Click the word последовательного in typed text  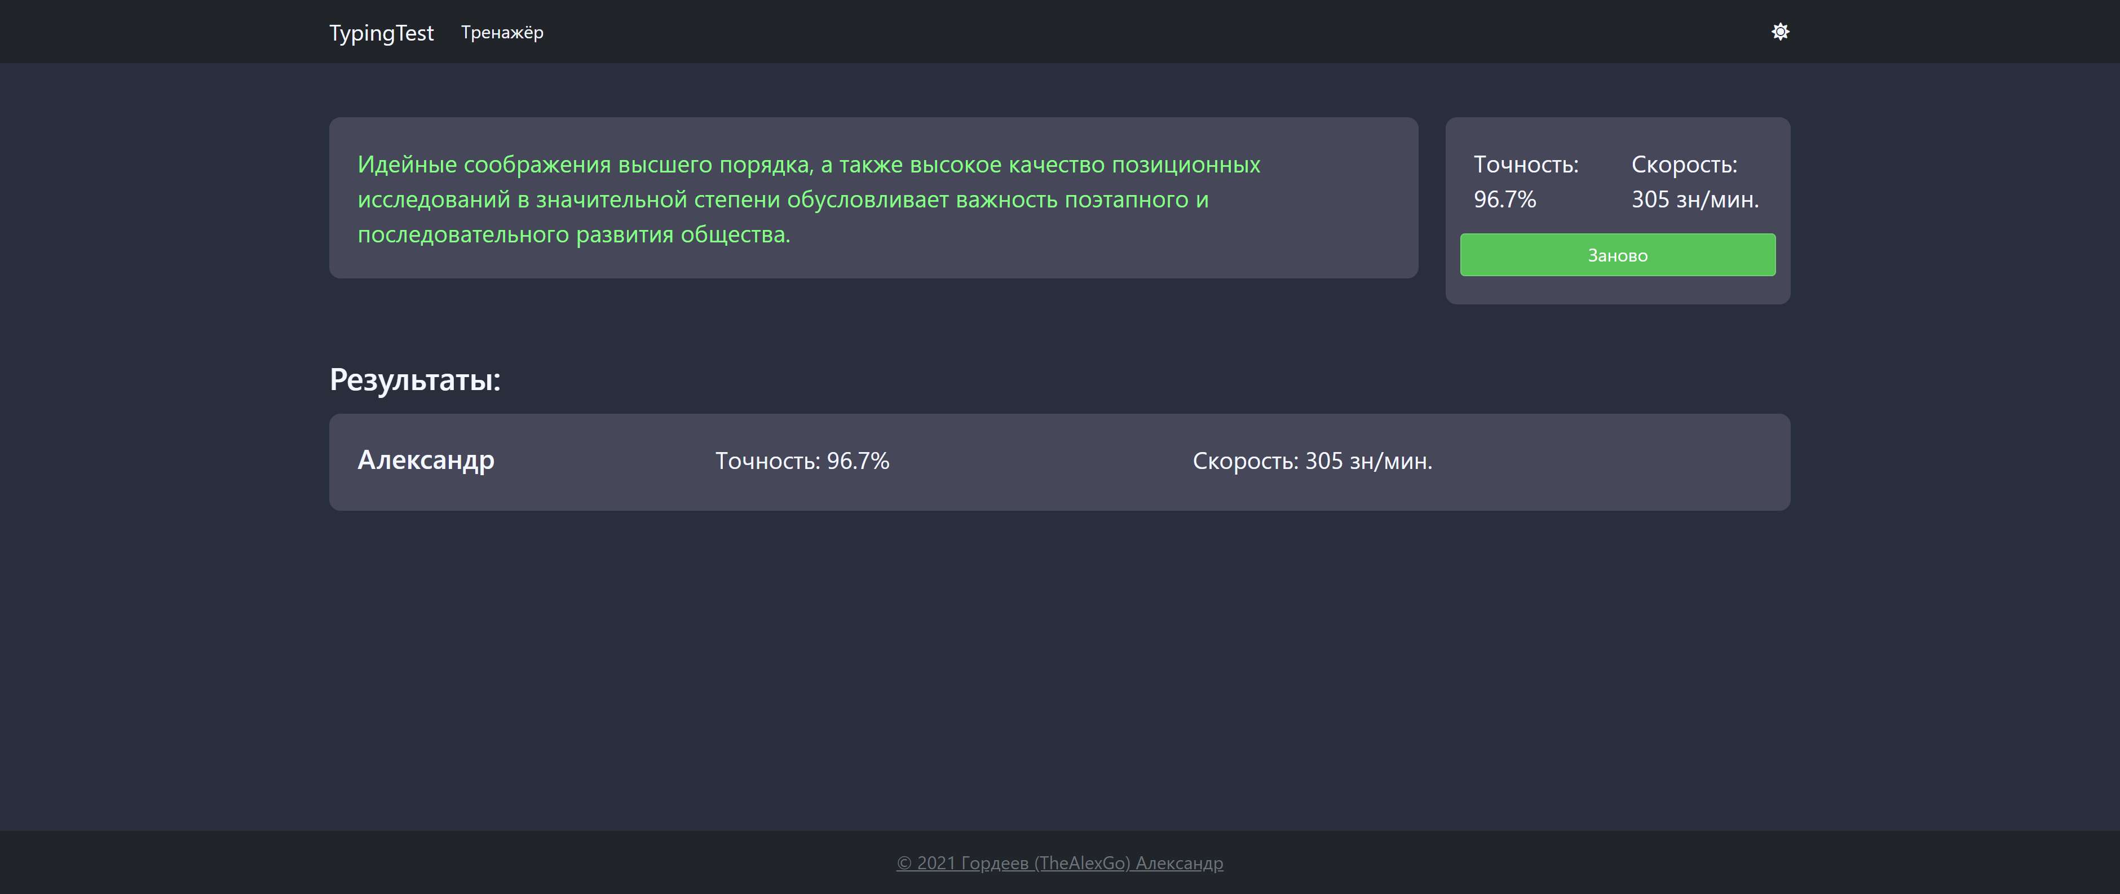click(463, 235)
